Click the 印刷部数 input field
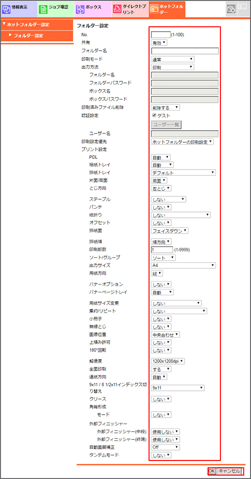 162,249
